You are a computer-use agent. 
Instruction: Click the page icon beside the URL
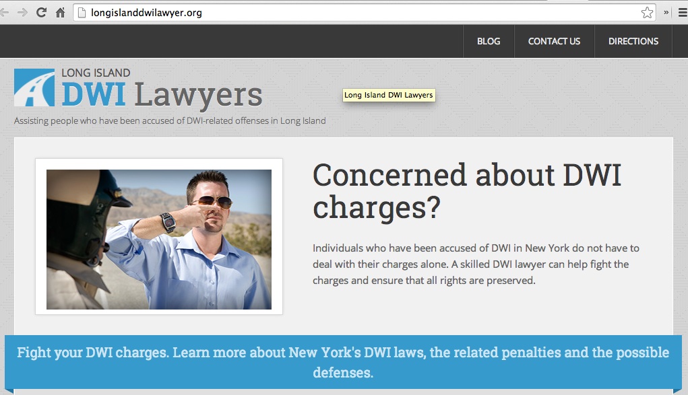[x=82, y=13]
